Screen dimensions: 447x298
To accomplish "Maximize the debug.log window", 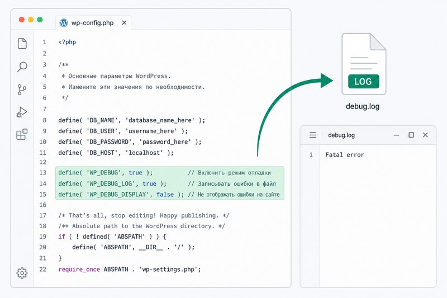I will pos(411,135).
